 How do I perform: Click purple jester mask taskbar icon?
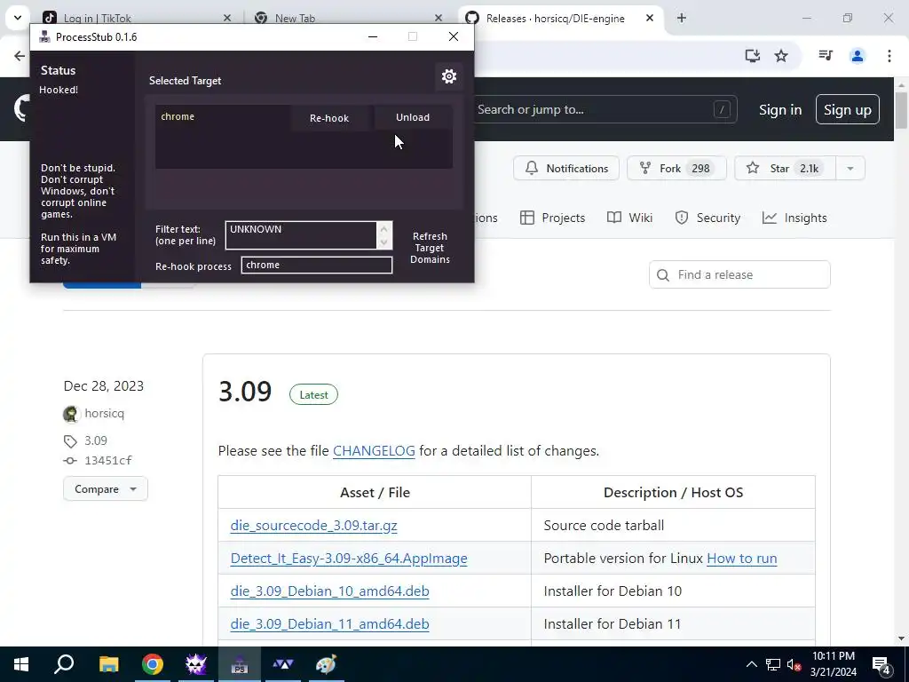point(196,664)
